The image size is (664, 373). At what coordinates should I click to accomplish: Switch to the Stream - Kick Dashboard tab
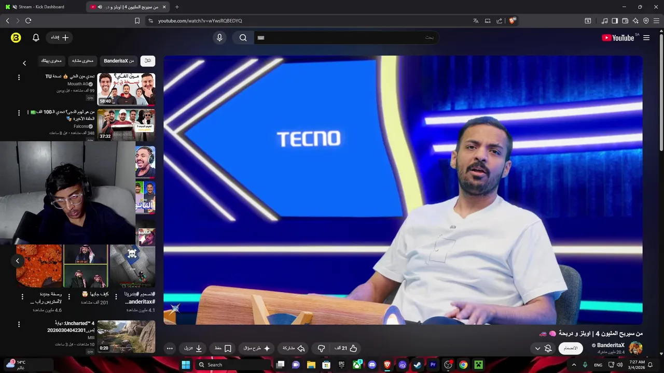tap(43, 7)
